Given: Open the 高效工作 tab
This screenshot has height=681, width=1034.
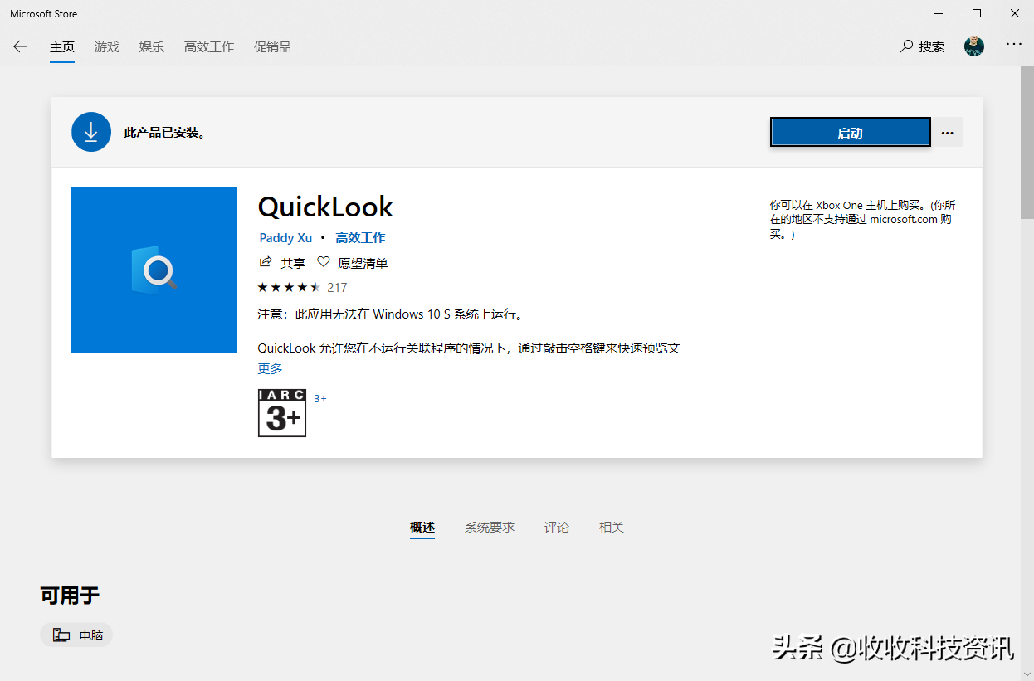Looking at the screenshot, I should (209, 47).
